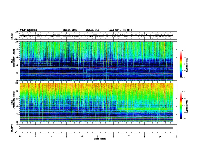Click the "-7" label on ch.1 color bar

(184, 77)
